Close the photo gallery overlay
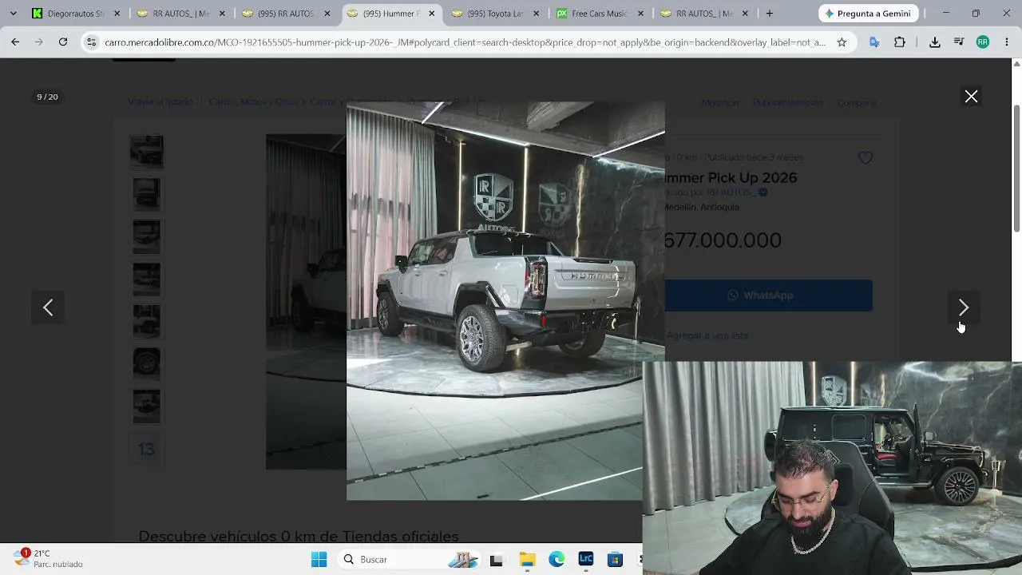 971,97
